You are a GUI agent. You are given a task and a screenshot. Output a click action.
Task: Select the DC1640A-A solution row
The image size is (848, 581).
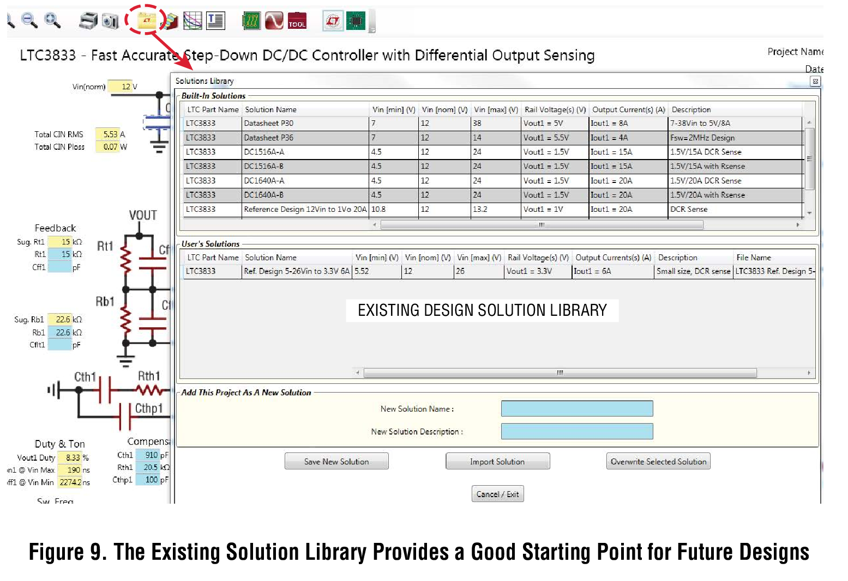[493, 181]
